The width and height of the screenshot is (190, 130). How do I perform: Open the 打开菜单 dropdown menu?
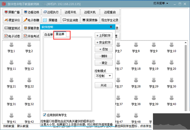tap(161, 3)
